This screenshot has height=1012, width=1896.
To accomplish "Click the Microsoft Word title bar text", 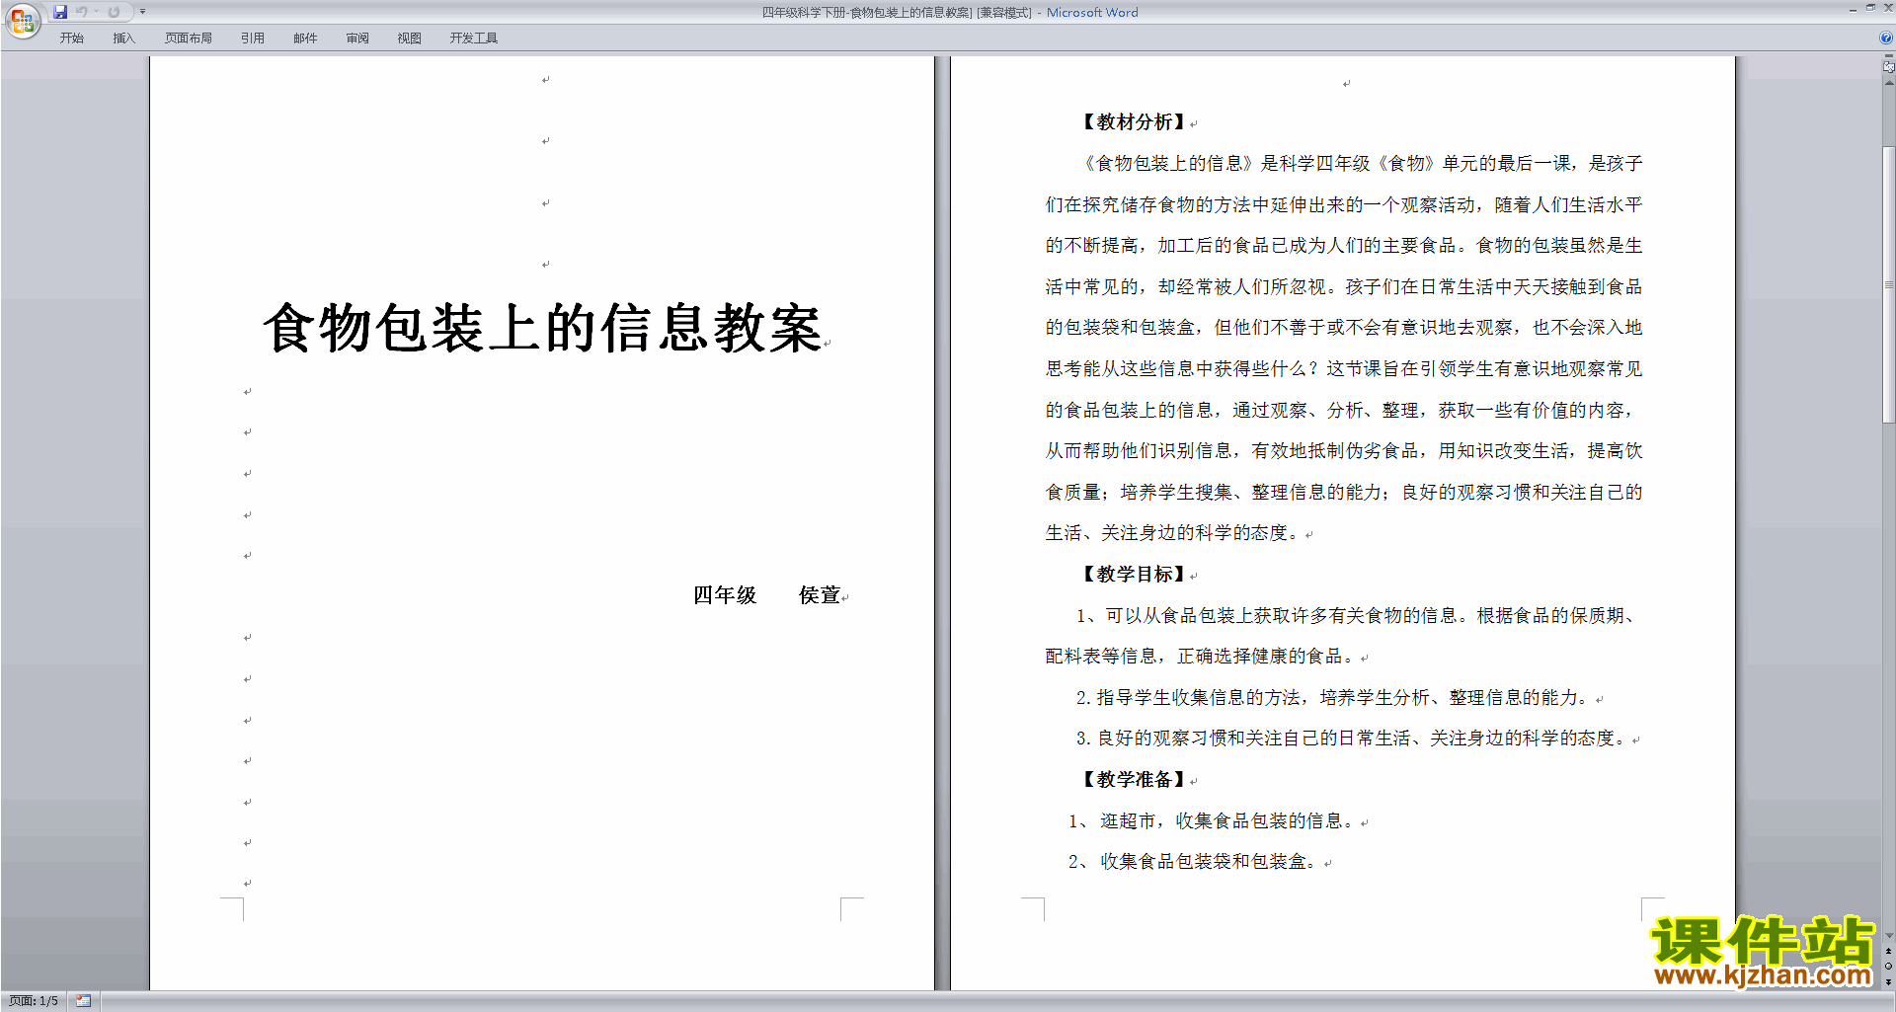I will pyautogui.click(x=1092, y=13).
